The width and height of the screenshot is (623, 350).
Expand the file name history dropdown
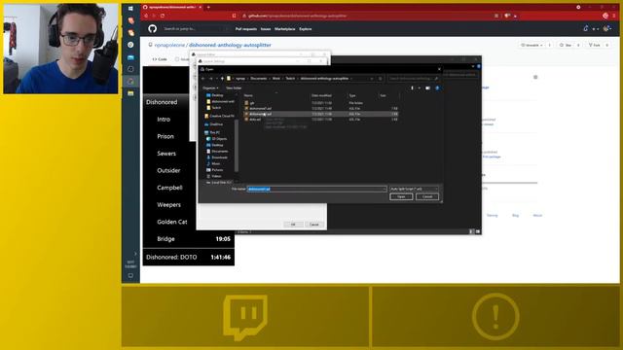[384, 189]
